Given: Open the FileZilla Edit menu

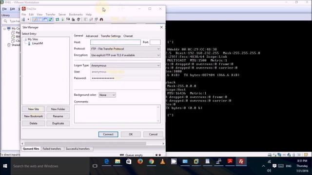Looking at the screenshot, I should pos(31,15).
